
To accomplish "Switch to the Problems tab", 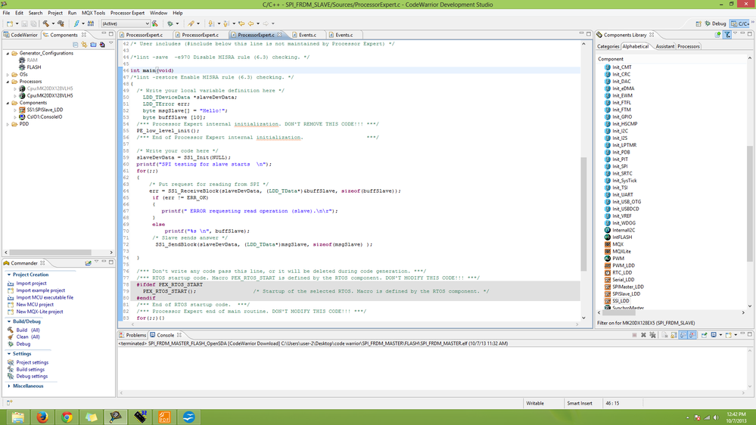I will pyautogui.click(x=132, y=335).
